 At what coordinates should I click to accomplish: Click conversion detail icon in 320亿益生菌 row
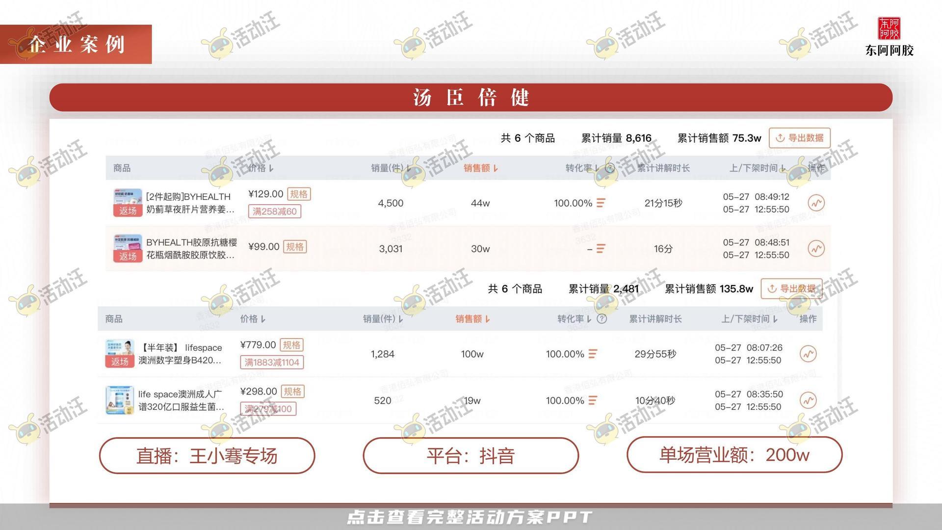tap(593, 400)
